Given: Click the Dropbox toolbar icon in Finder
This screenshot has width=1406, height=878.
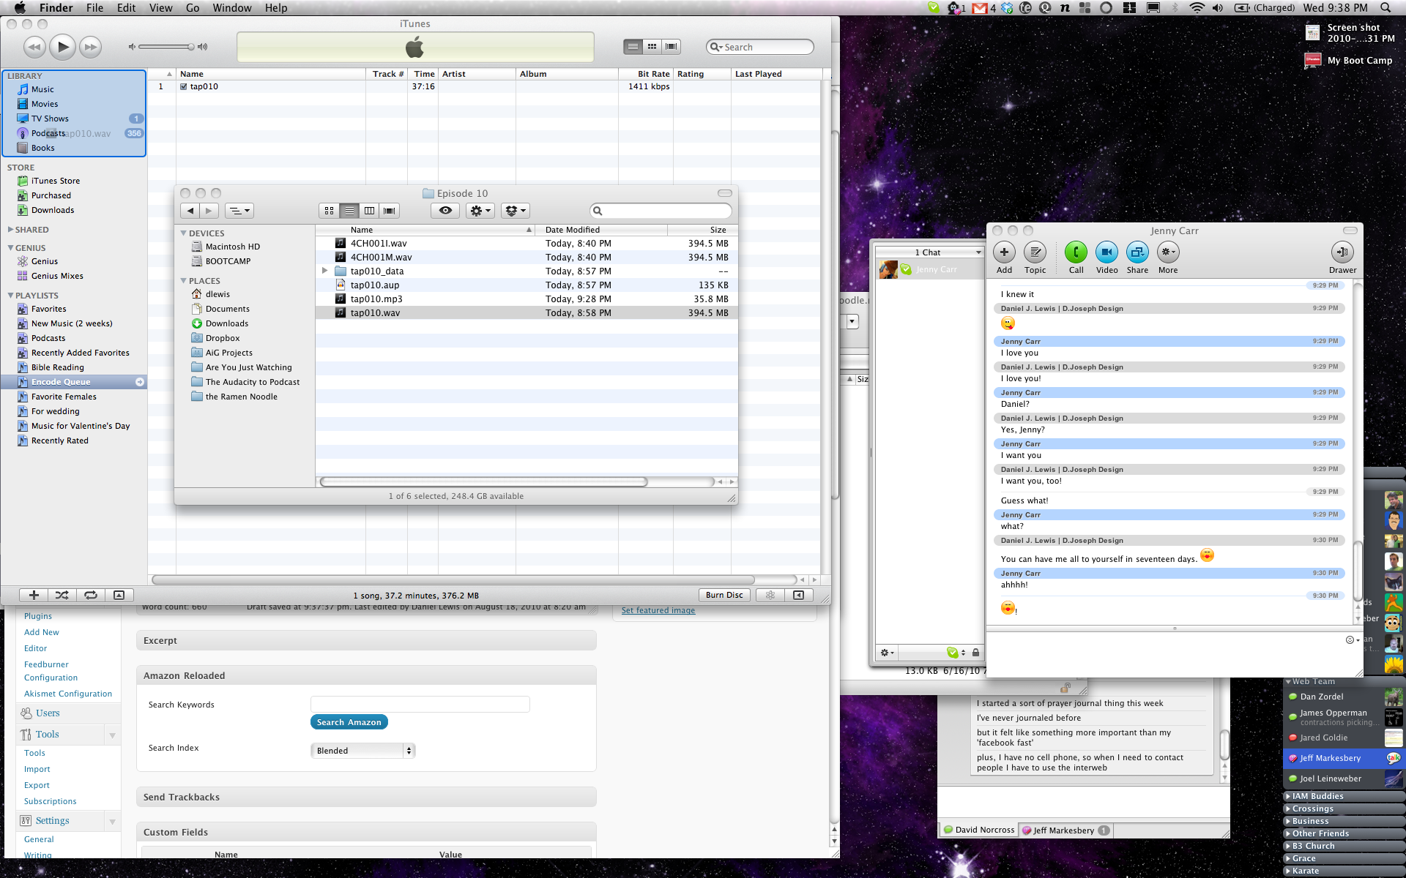Looking at the screenshot, I should point(516,211).
